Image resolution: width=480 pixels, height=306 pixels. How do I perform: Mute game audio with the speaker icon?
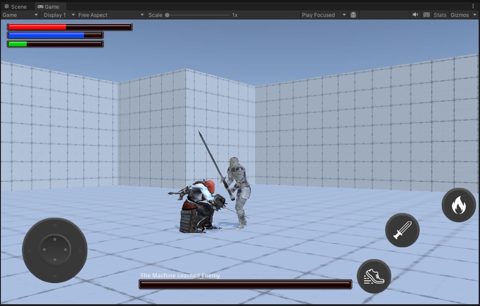point(415,15)
